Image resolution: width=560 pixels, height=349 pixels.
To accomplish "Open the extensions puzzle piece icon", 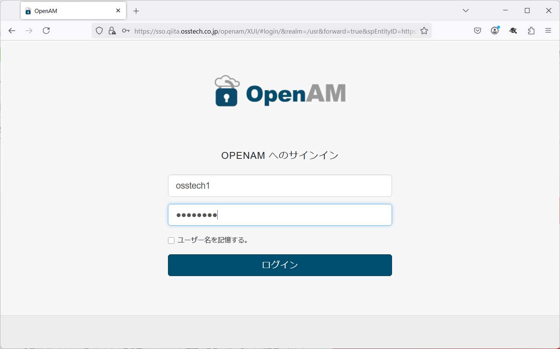I will pyautogui.click(x=531, y=30).
